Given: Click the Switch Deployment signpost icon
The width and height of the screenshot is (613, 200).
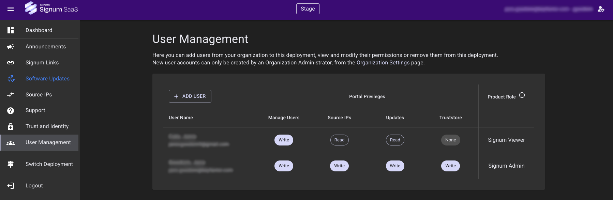Looking at the screenshot, I should pos(11,164).
